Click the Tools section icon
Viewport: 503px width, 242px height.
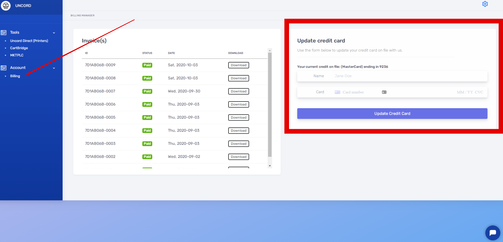click(4, 33)
